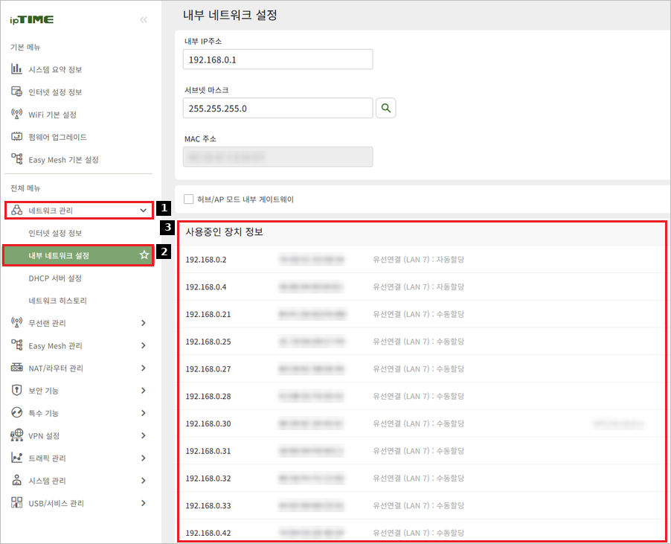Image resolution: width=671 pixels, height=544 pixels.
Task: Select device row 192.168.0.33
Action: click(x=422, y=506)
